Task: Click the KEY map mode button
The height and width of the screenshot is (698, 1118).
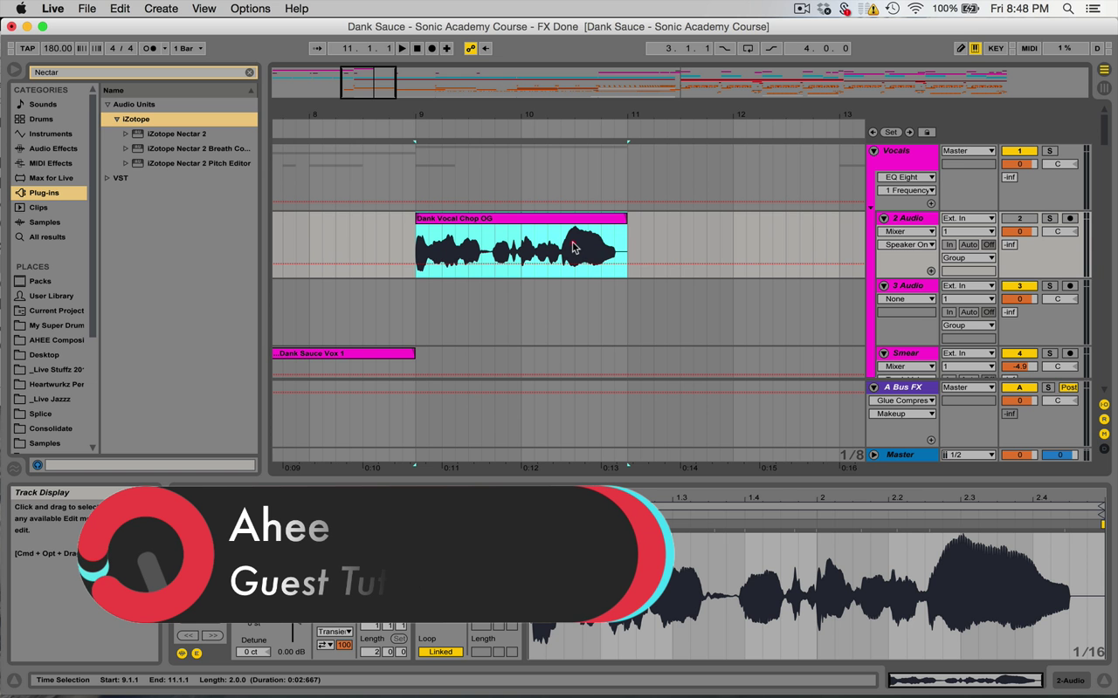Action: coord(996,49)
